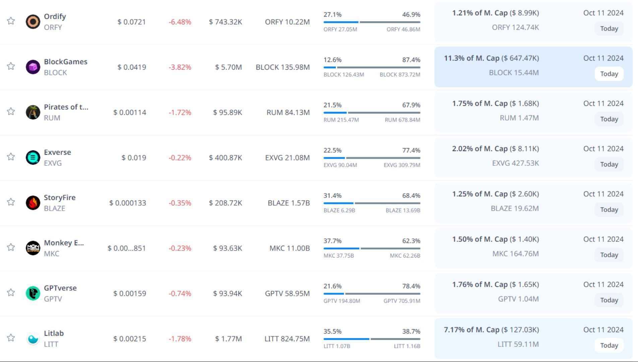638x362 pixels.
Task: Click the Ordify unlock progress bar
Action: point(372,22)
